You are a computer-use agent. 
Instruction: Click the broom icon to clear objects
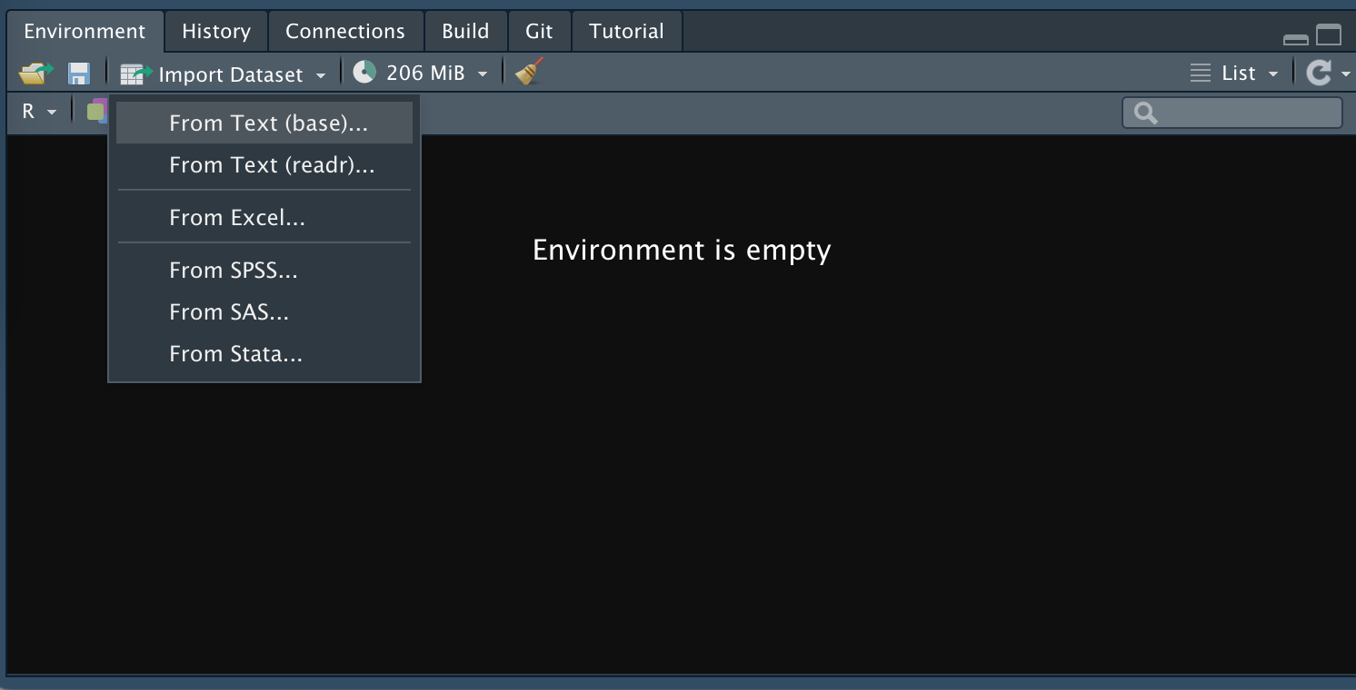click(529, 73)
